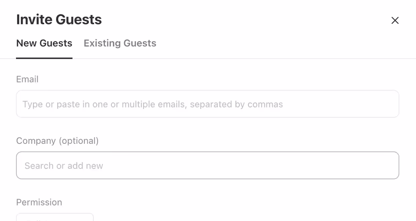This screenshot has width=416, height=221.
Task: Expand the permission level selector below Permission
Action: pyautogui.click(x=55, y=217)
